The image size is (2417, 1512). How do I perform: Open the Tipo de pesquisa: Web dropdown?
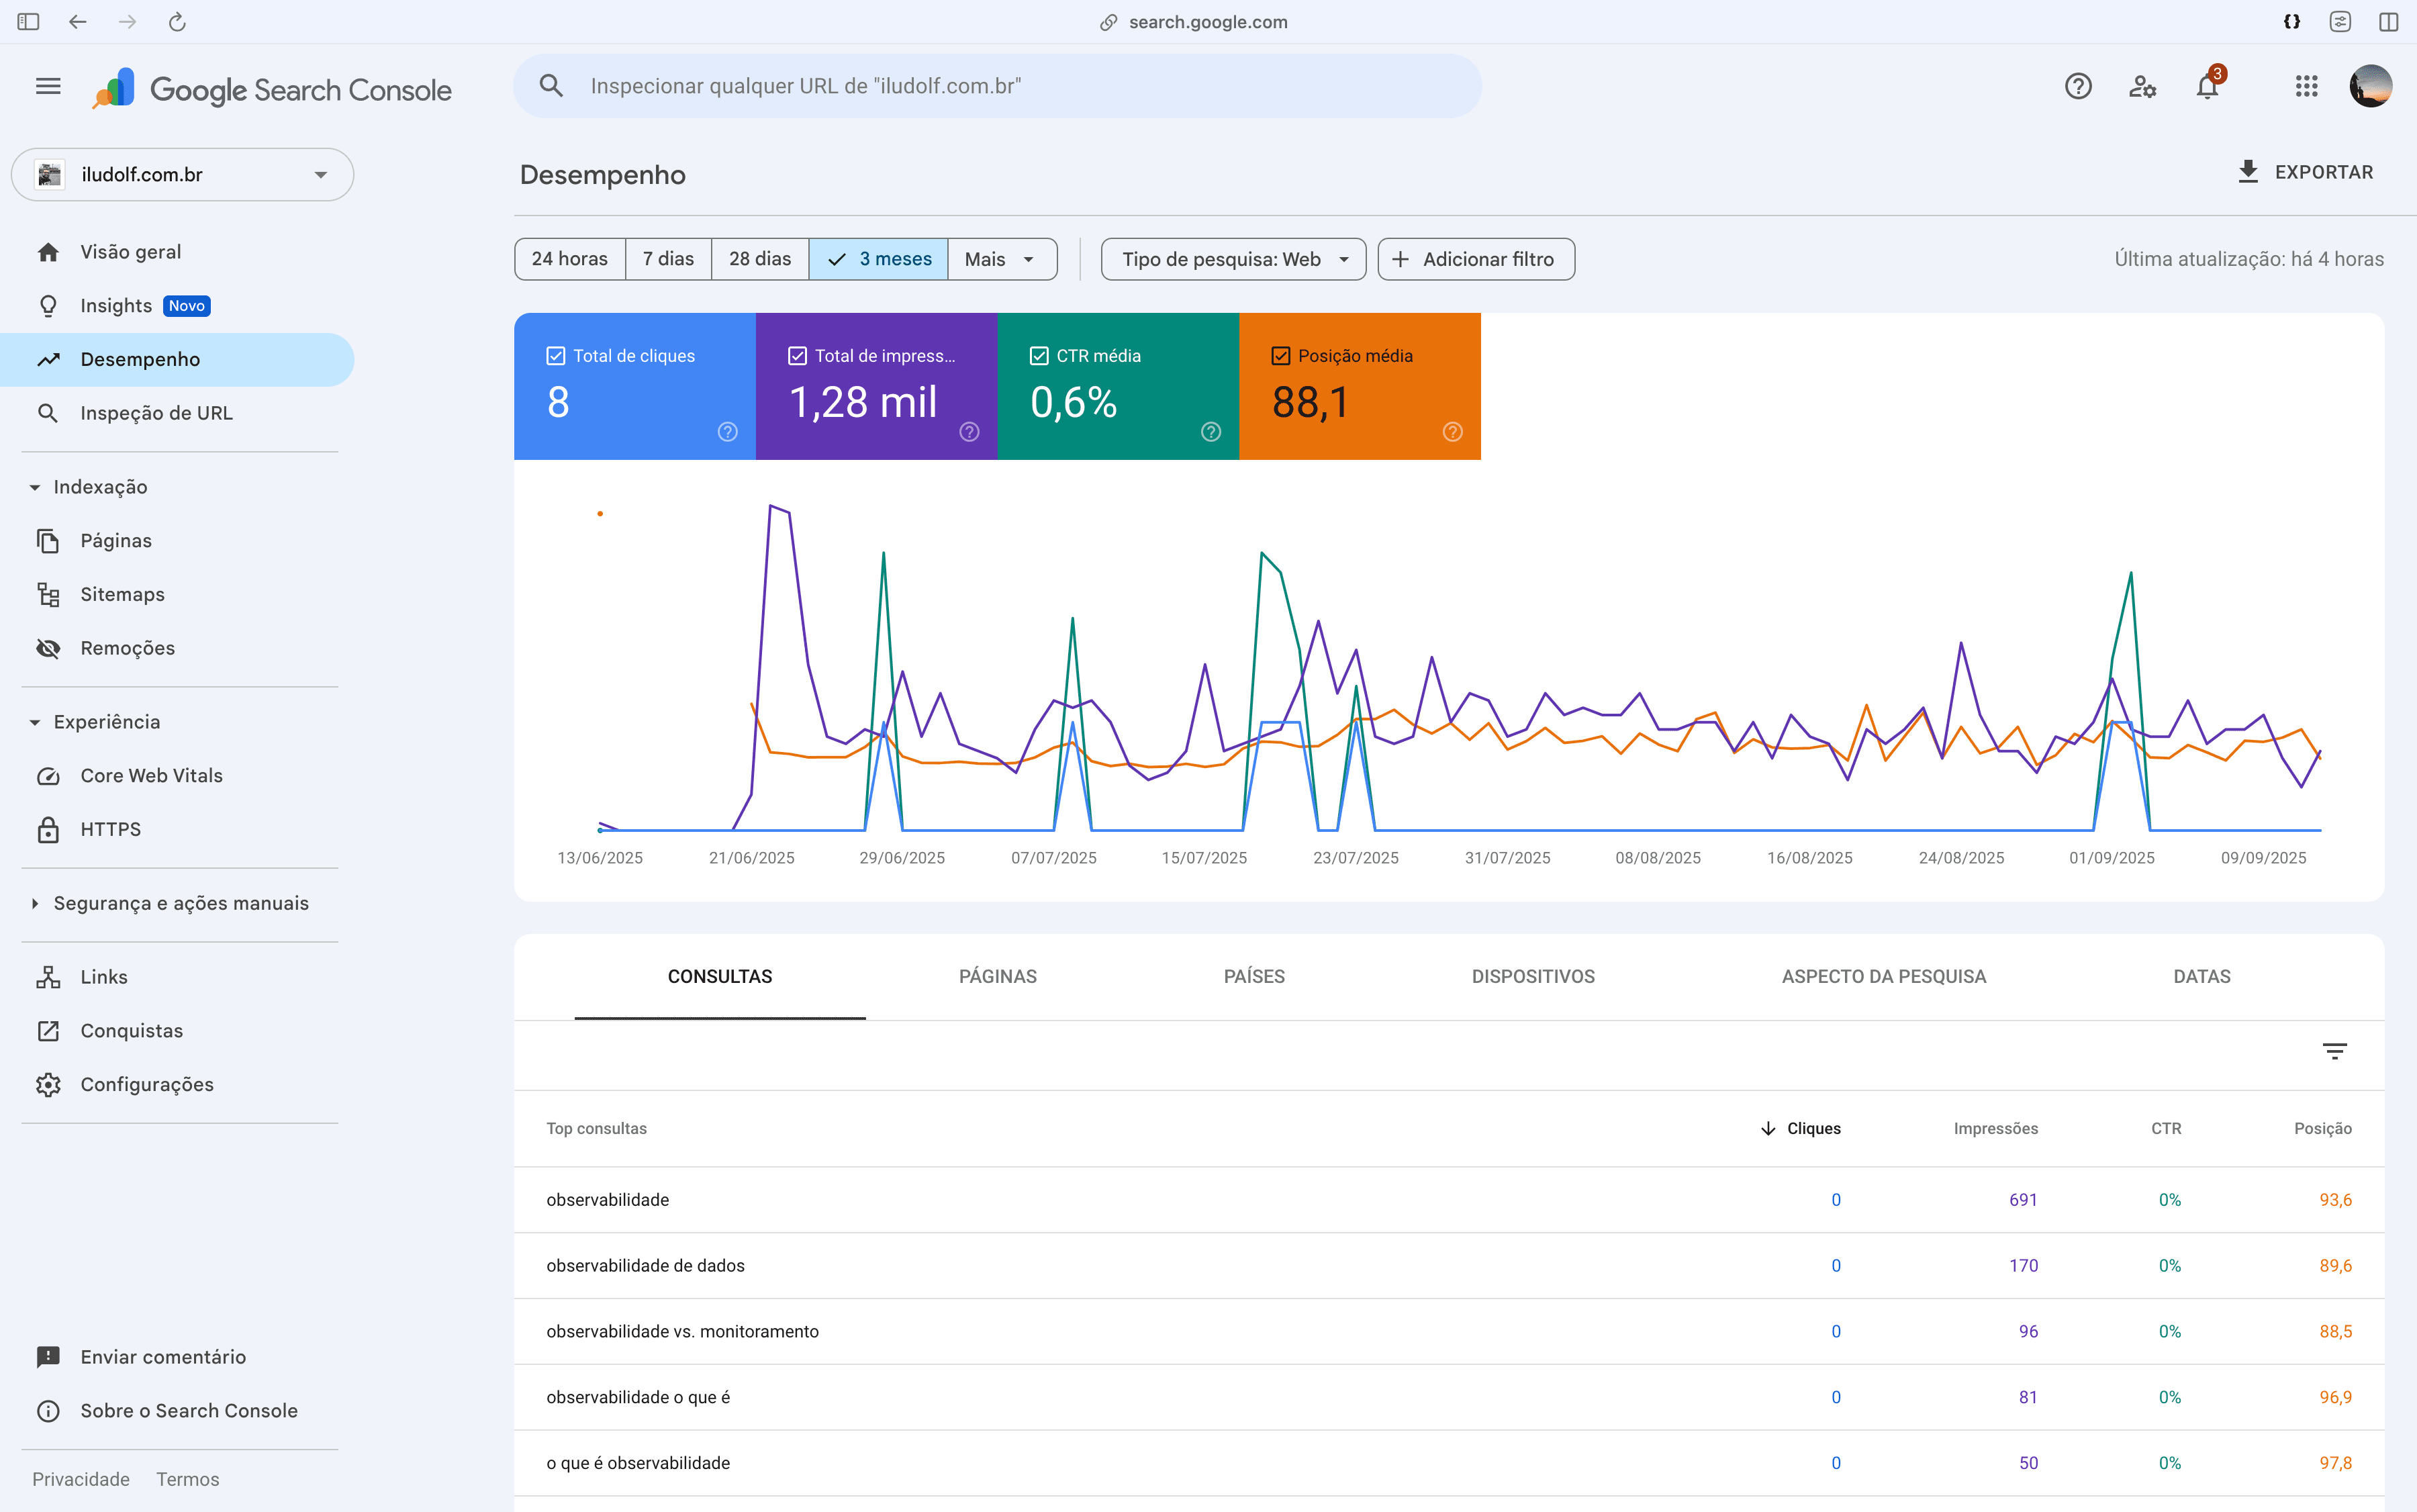tap(1233, 259)
